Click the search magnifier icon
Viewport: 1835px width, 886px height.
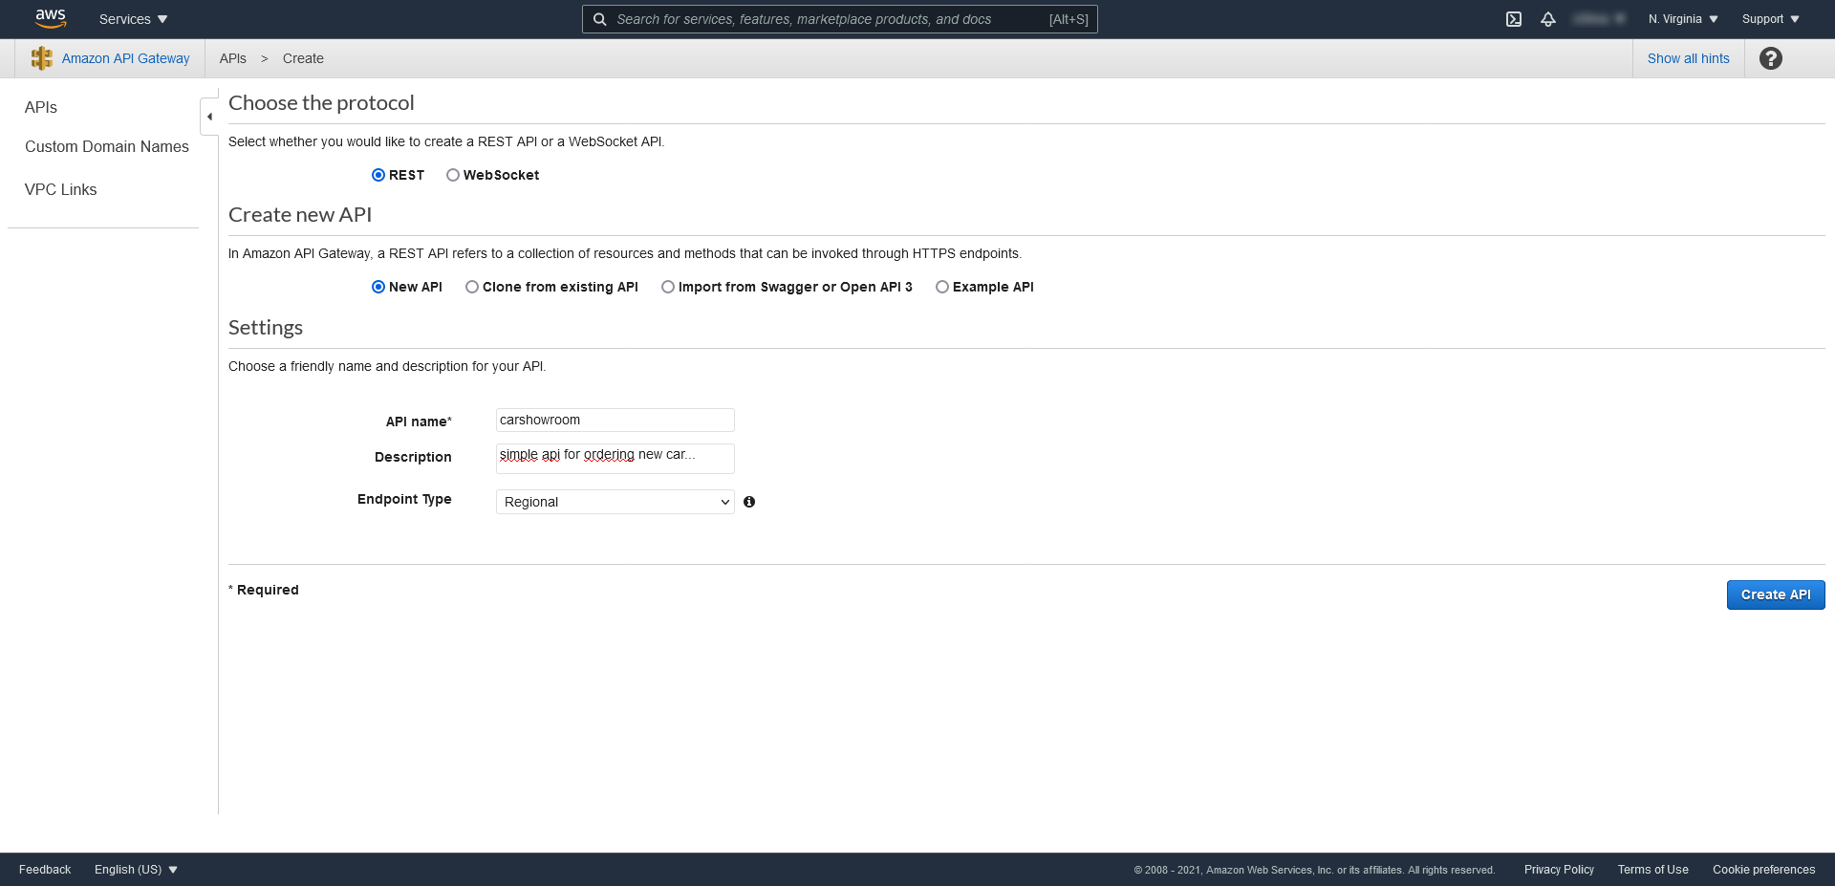600,19
